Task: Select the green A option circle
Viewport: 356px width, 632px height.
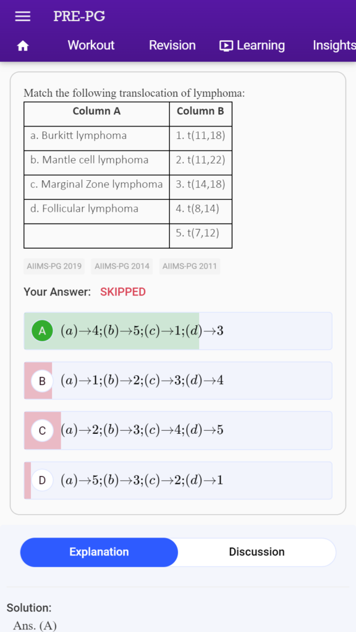Action: click(x=43, y=331)
